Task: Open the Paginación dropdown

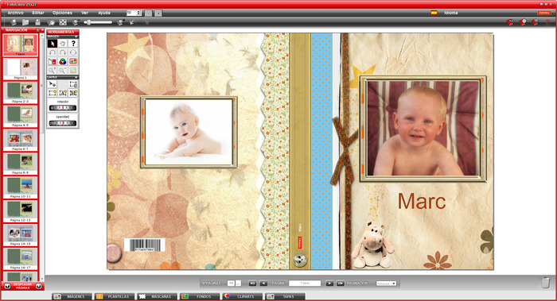Action: [x=386, y=284]
